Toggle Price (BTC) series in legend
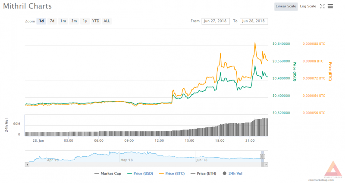This screenshot has height=183, width=345. click(x=172, y=174)
